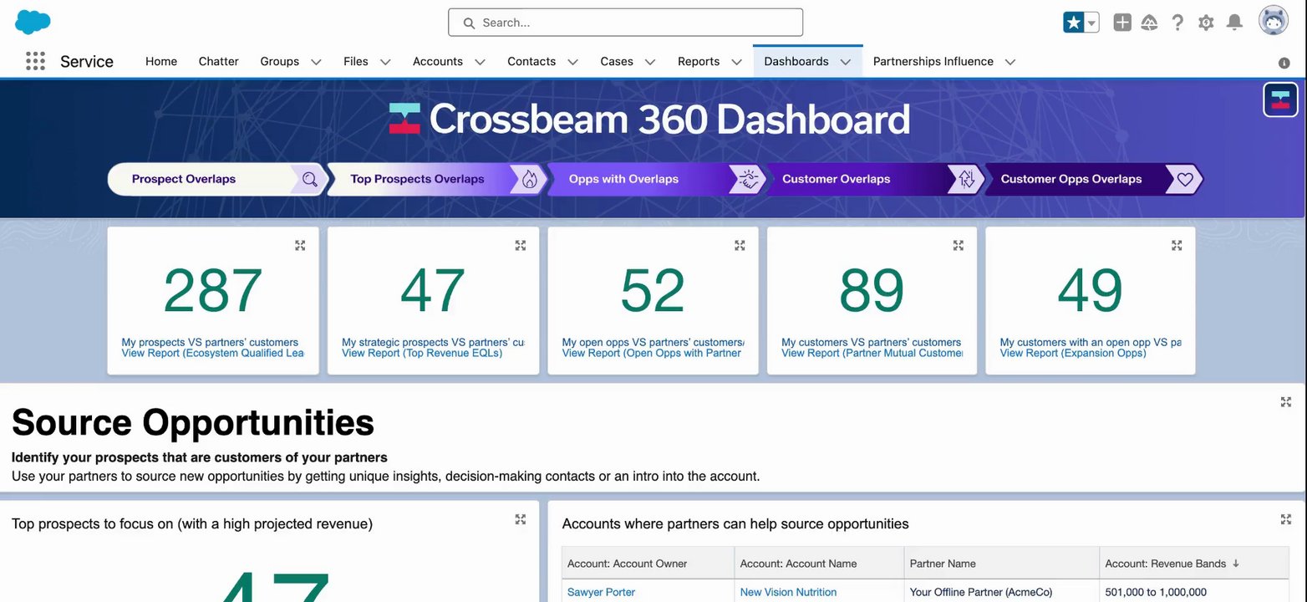Expand the 52 open opps card
The height and width of the screenshot is (602, 1307).
pos(740,245)
